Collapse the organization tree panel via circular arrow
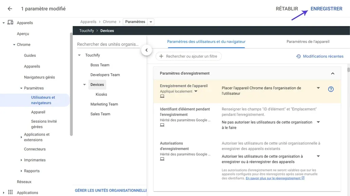The height and width of the screenshot is (196, 350). tap(147, 50)
